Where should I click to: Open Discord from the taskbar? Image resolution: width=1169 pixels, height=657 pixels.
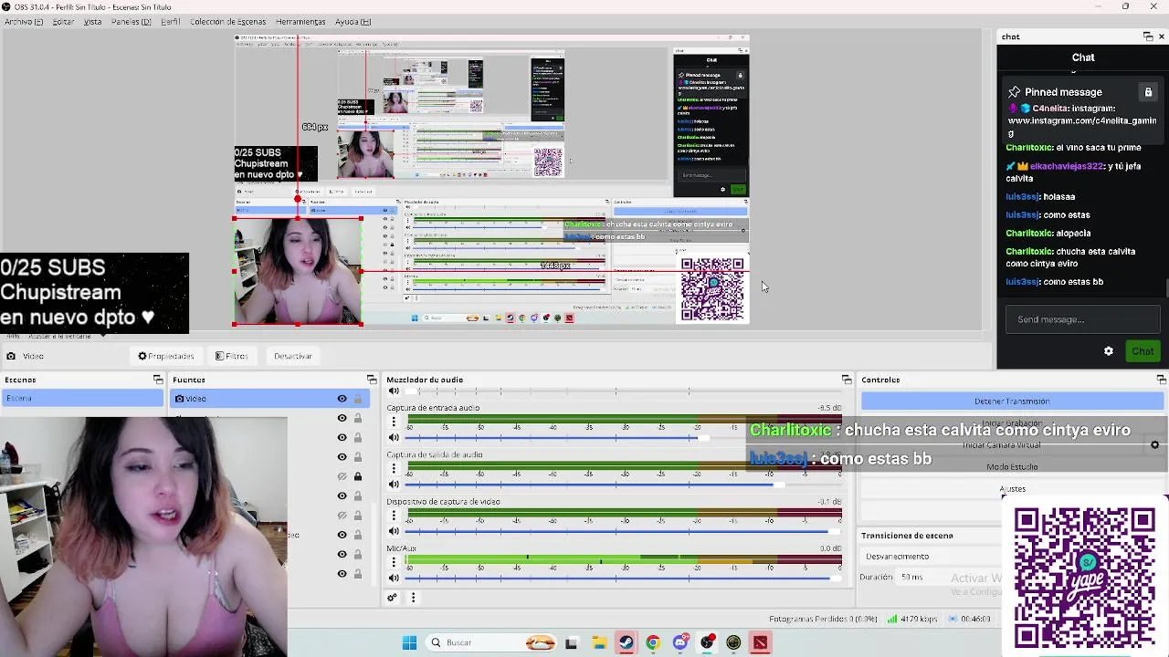pos(679,642)
